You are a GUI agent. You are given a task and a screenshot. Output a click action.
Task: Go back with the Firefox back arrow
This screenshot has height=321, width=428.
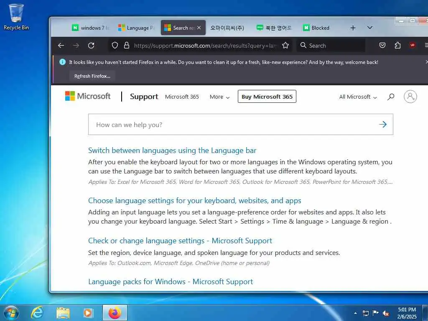click(61, 45)
